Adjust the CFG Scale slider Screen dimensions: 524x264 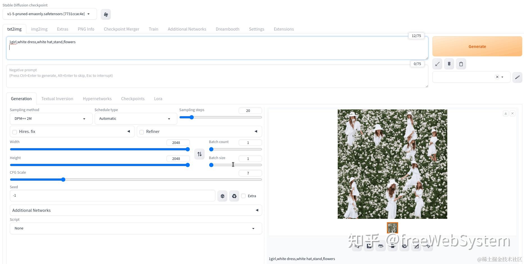click(x=63, y=179)
